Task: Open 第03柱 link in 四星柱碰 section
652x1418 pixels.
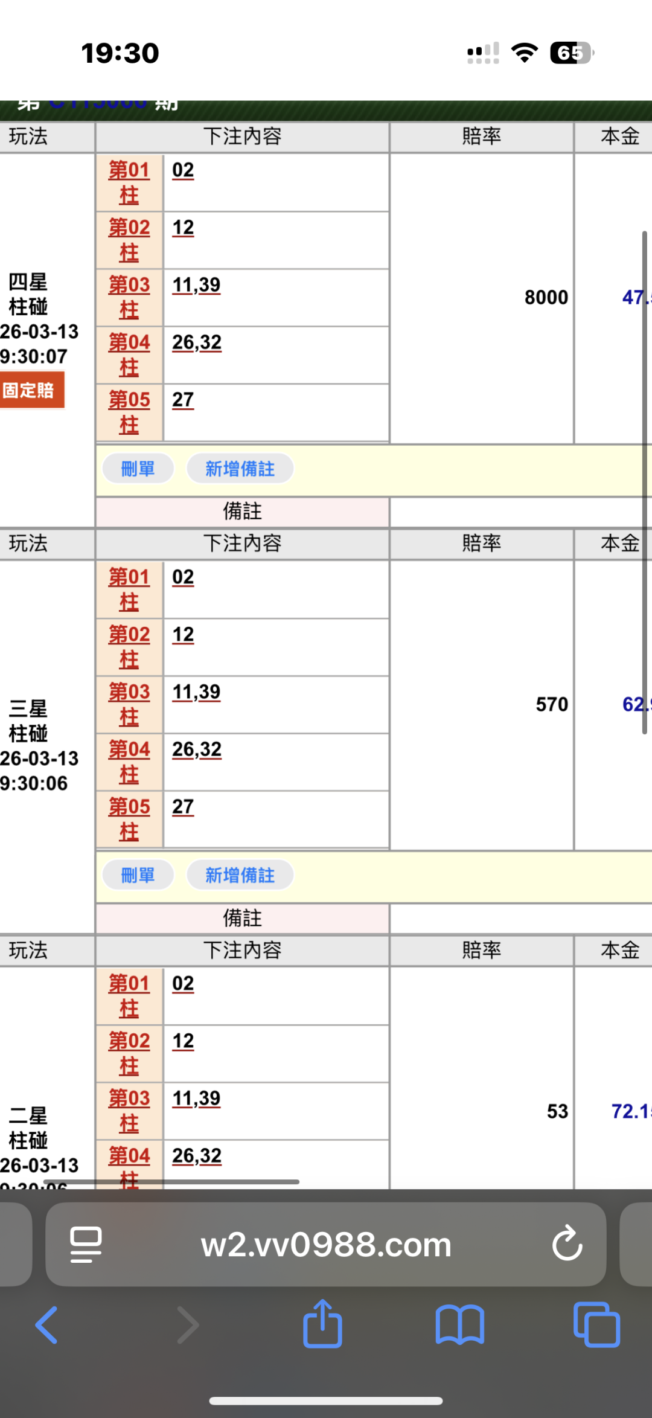Action: click(x=129, y=297)
